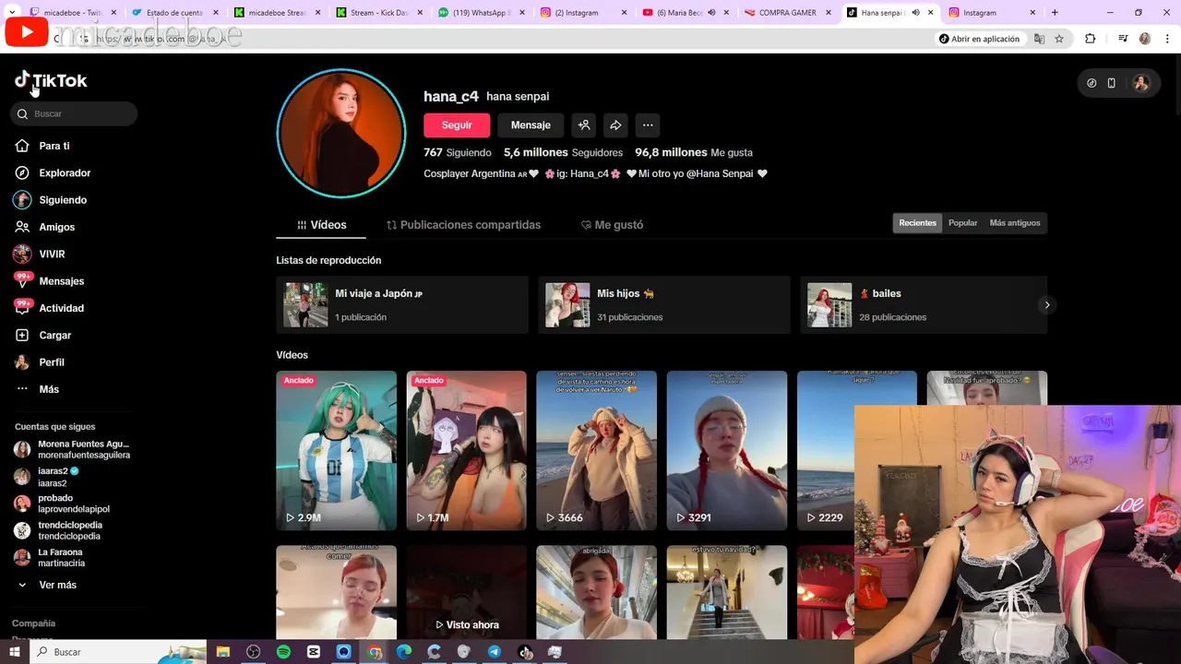Viewport: 1181px width, 664px height.
Task: Open Microsoft Edge from the taskbar
Action: point(404,652)
